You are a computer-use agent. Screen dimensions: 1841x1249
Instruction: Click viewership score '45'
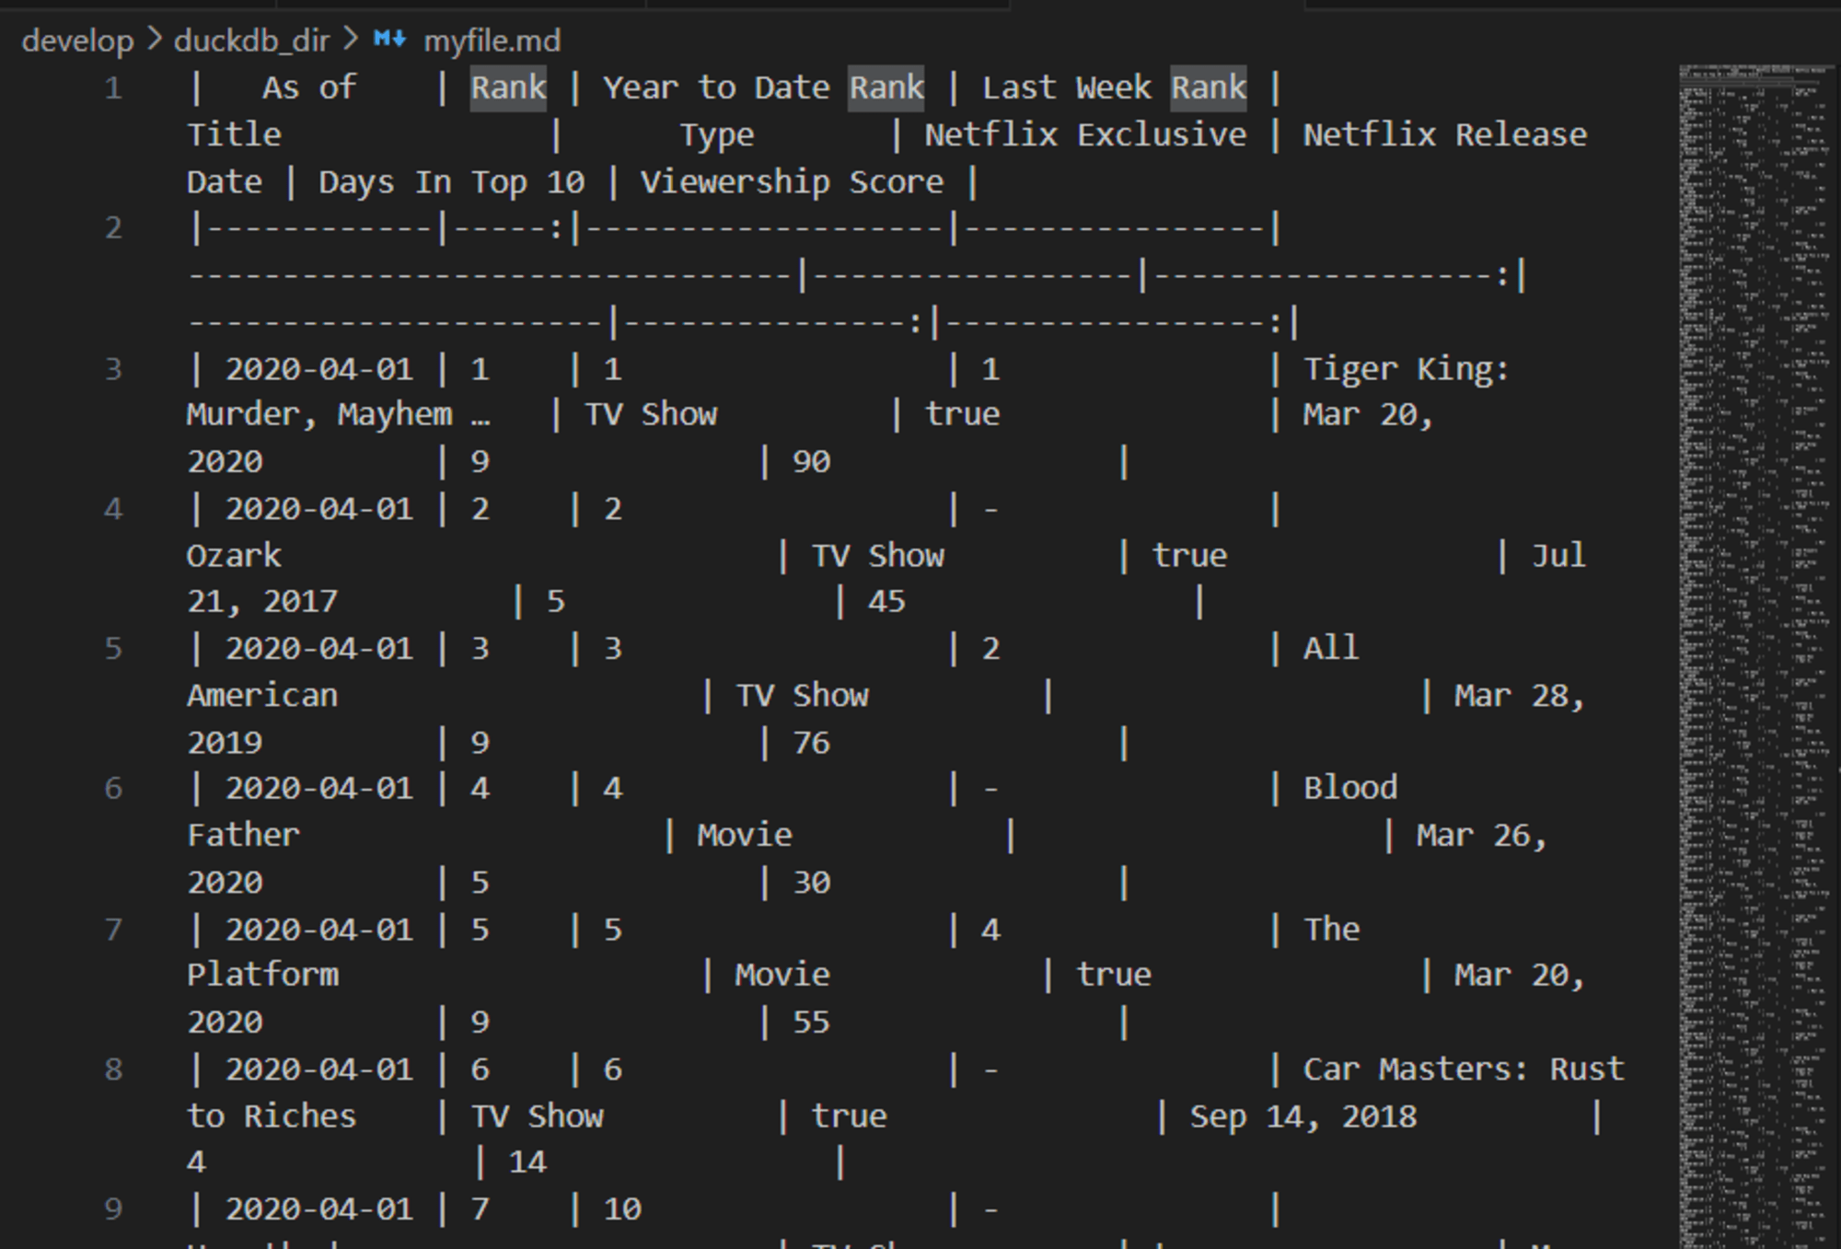pyautogui.click(x=886, y=601)
